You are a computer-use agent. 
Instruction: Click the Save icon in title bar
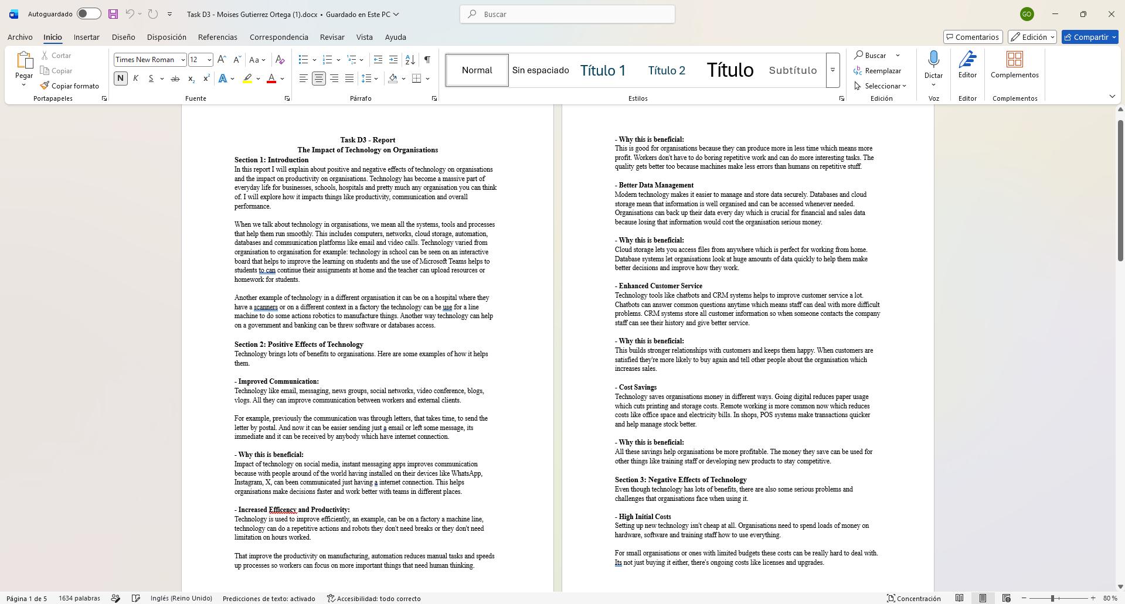113,14
